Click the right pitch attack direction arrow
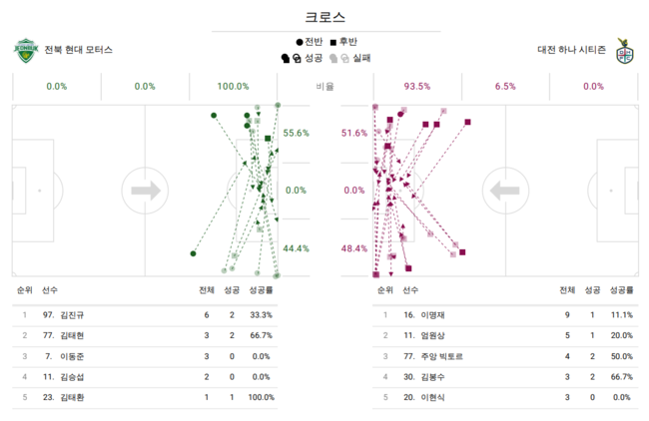The width and height of the screenshot is (649, 421). [x=504, y=190]
